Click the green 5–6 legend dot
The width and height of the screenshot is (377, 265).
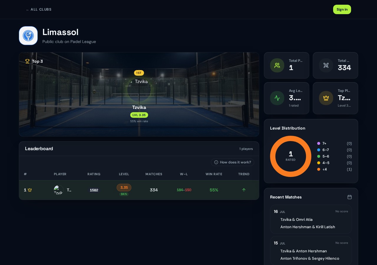point(319,156)
